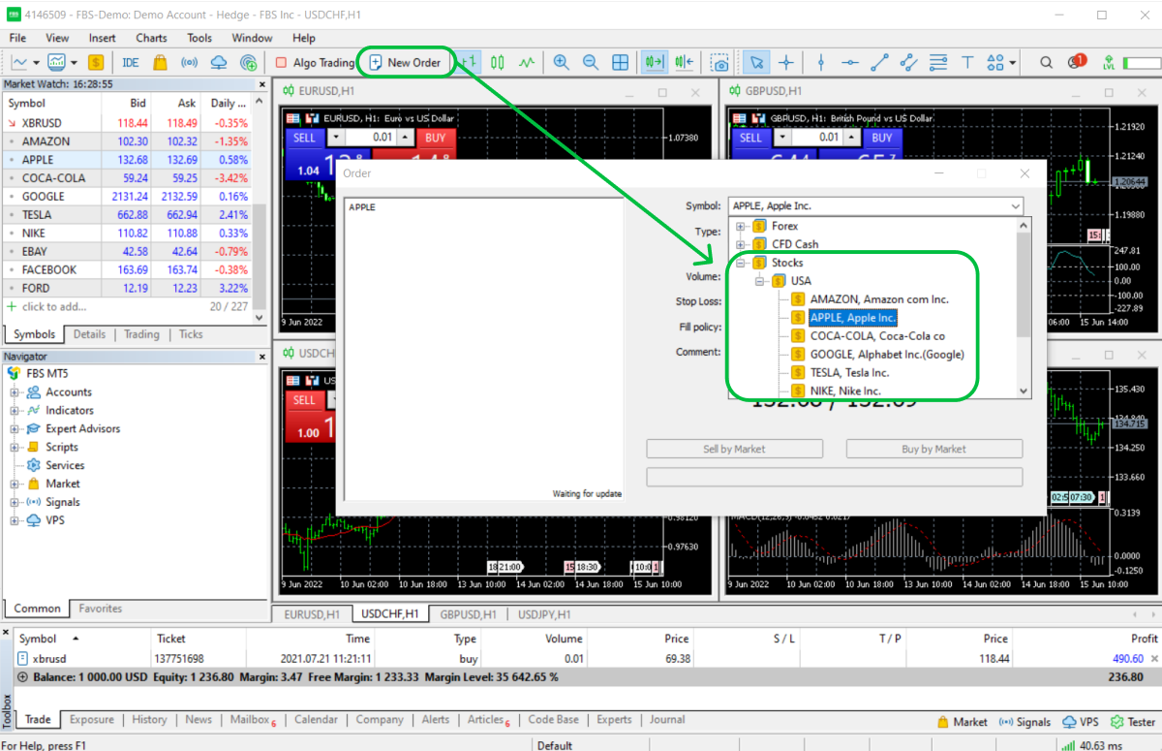Switch chart to candlesticks mode

point(498,63)
